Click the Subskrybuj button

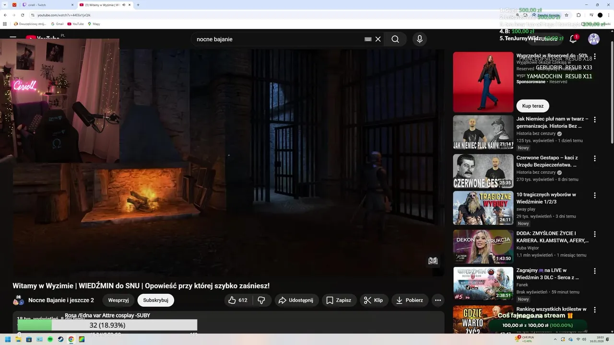155,300
